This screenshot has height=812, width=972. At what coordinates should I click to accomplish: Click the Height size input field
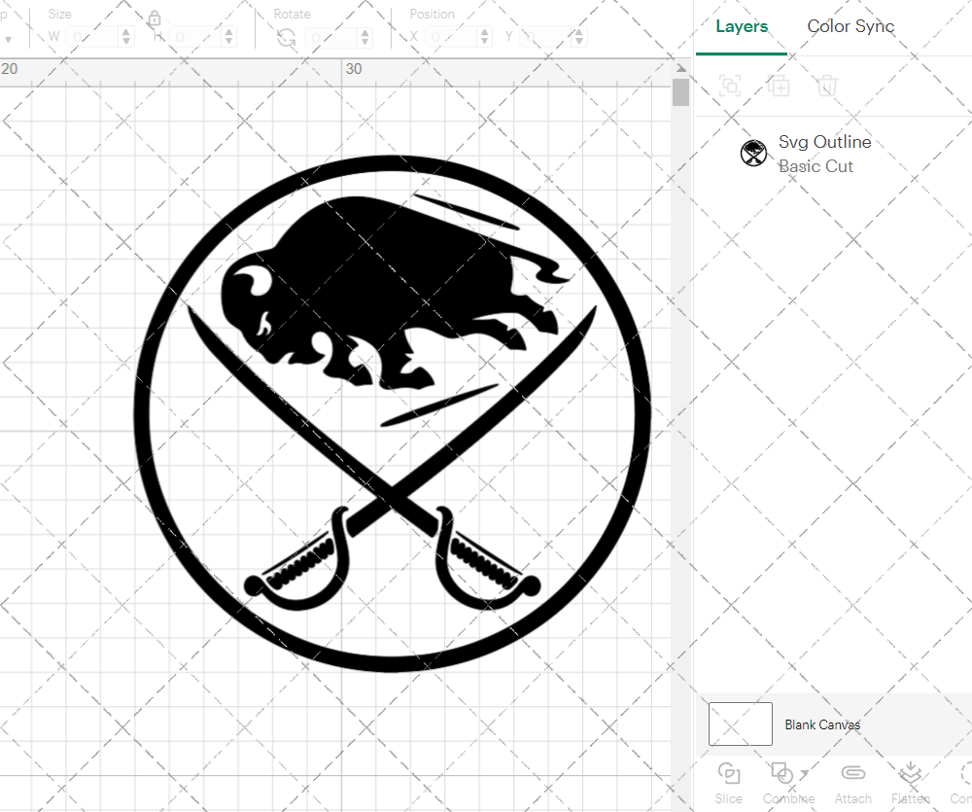(x=195, y=37)
